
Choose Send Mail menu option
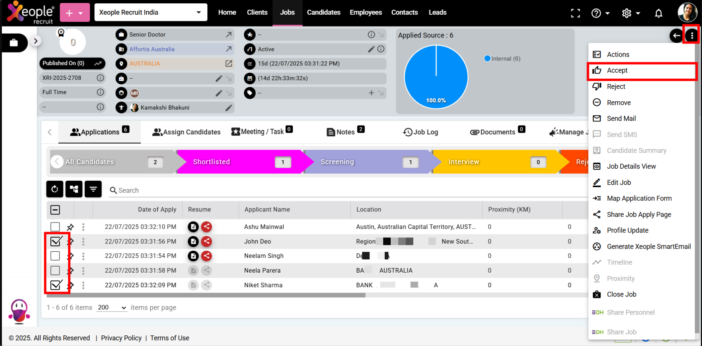click(642, 118)
